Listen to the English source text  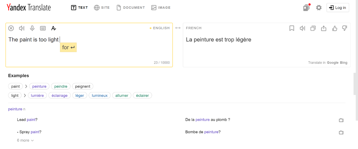22,28
